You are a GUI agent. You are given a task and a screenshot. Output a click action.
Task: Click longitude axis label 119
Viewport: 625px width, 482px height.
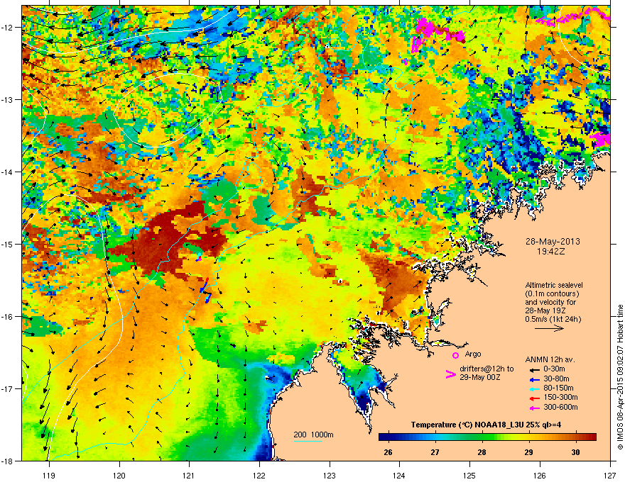pos(49,475)
